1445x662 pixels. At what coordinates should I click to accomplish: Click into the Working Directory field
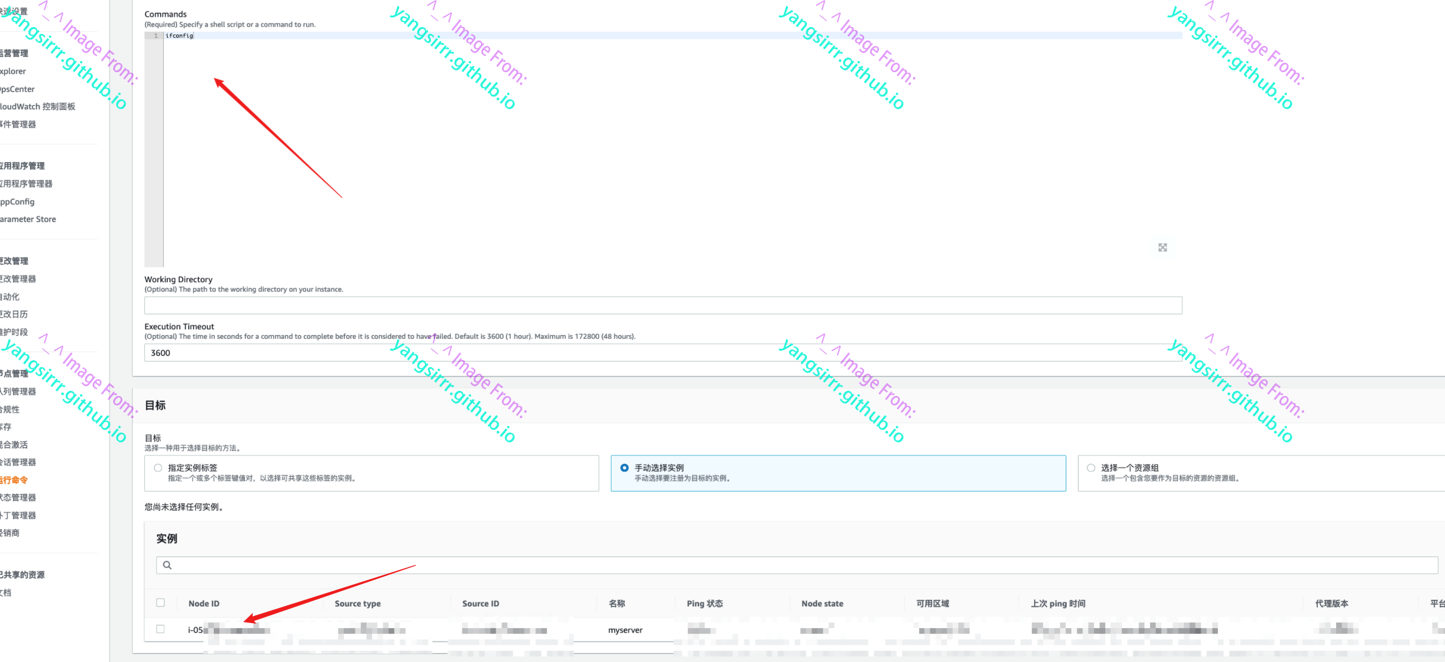click(662, 305)
